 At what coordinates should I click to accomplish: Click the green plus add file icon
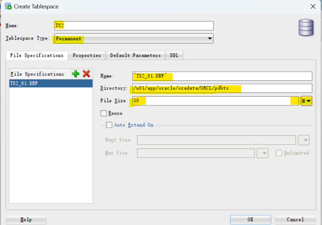[75, 74]
